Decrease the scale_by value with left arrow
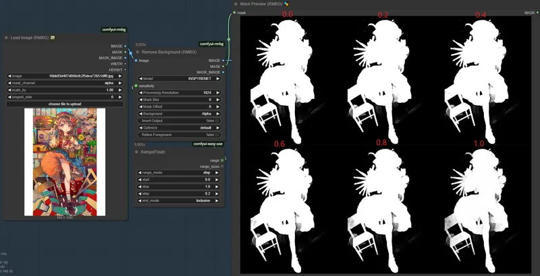Viewport: 540px width, 276px height. click(x=8, y=90)
